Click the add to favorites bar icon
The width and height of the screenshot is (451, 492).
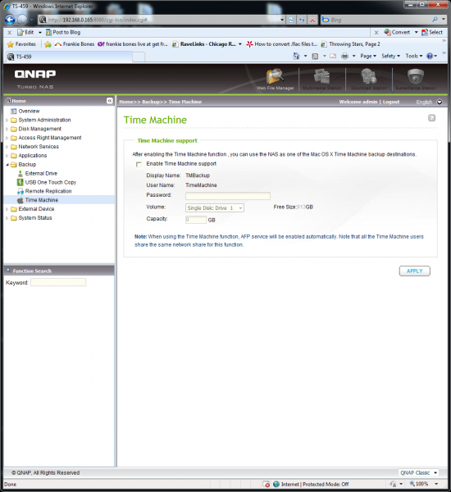click(x=48, y=44)
